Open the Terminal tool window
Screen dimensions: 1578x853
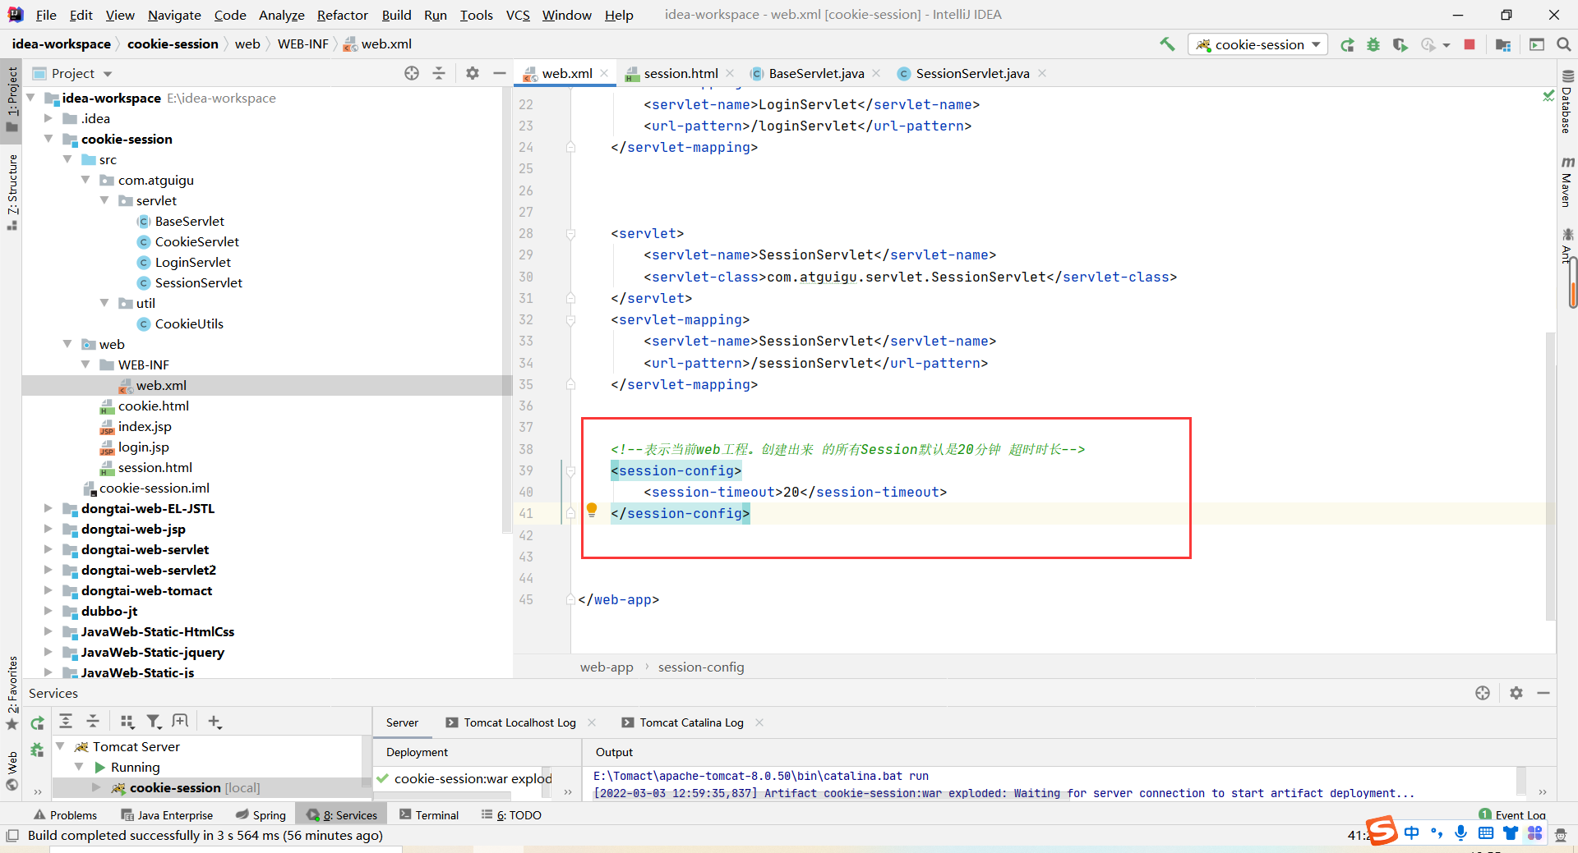click(429, 815)
